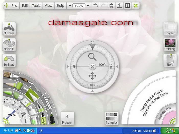Click the four-arrow move icon in positioner
Viewport: 179px width, 134px height.
pos(92,76)
